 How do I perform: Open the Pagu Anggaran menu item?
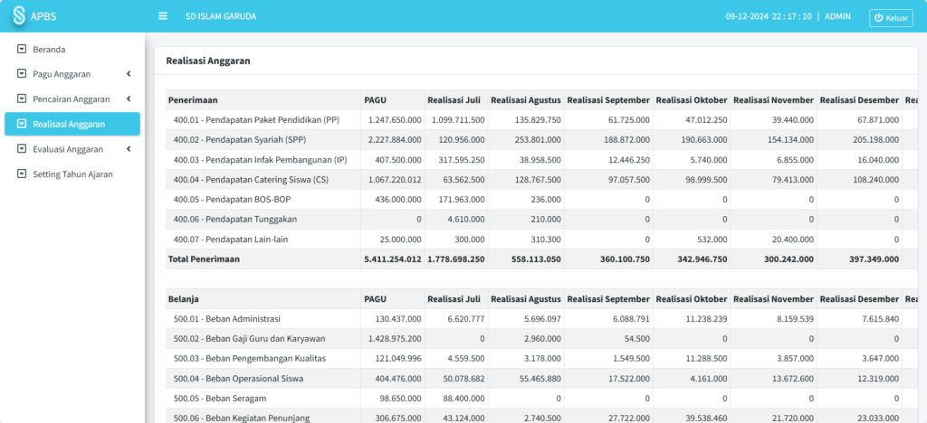[72, 74]
